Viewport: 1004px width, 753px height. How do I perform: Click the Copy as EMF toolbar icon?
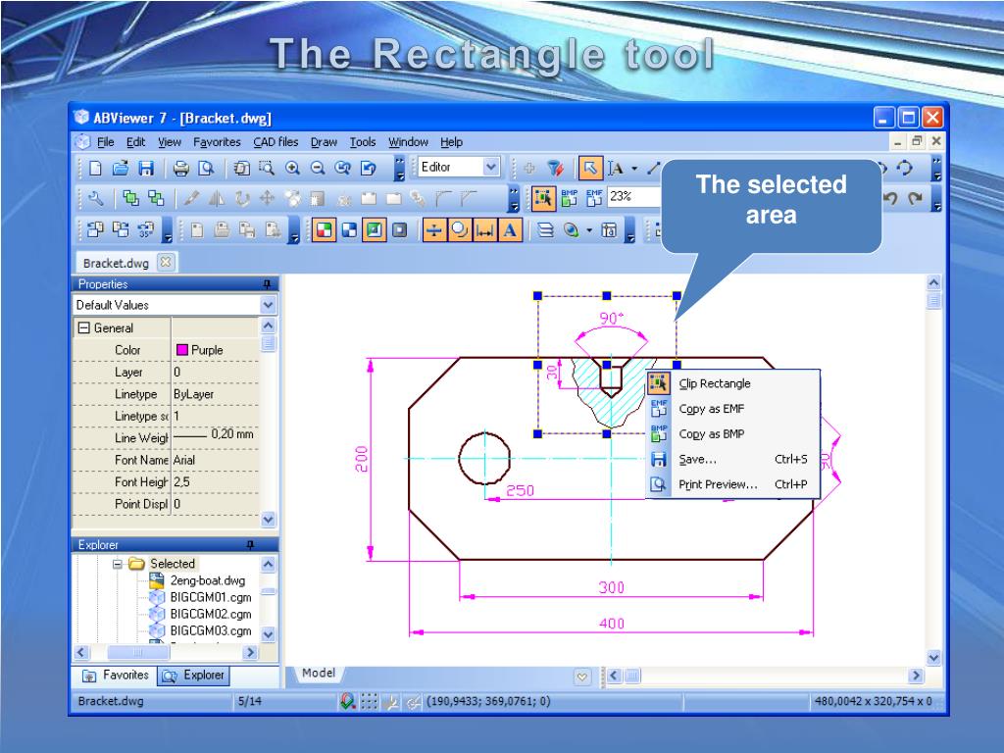click(594, 198)
